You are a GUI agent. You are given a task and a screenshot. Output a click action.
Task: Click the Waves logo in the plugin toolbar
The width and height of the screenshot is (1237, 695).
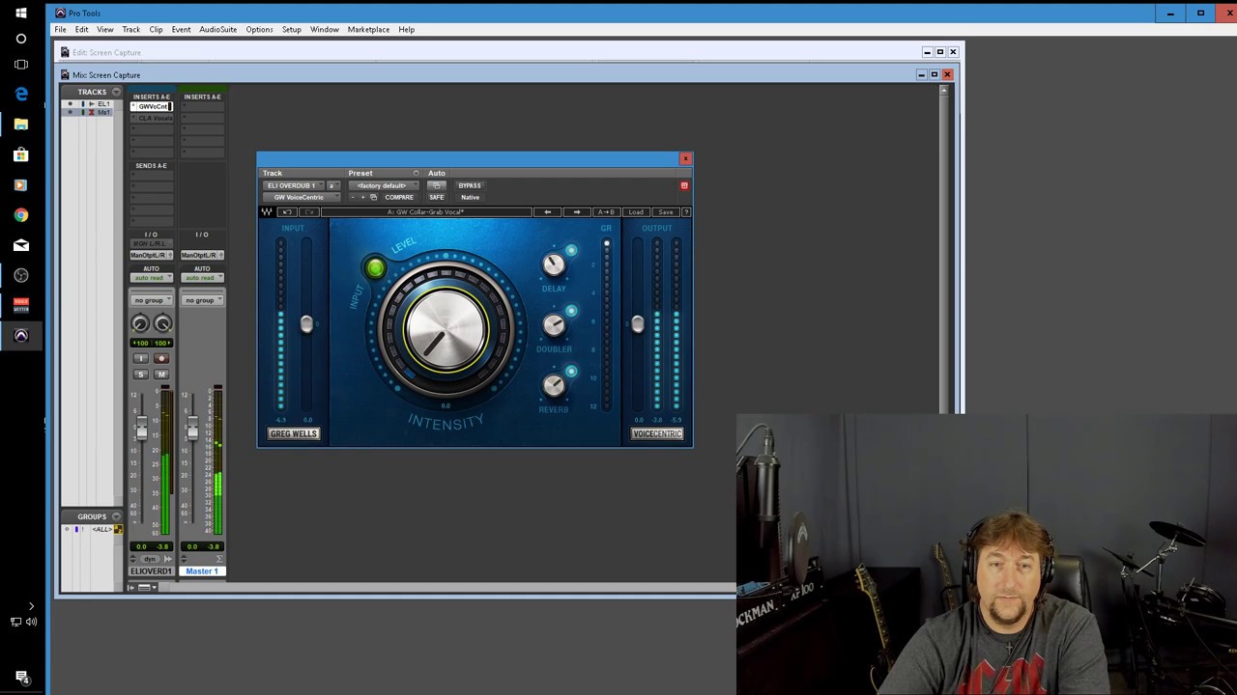coord(267,212)
